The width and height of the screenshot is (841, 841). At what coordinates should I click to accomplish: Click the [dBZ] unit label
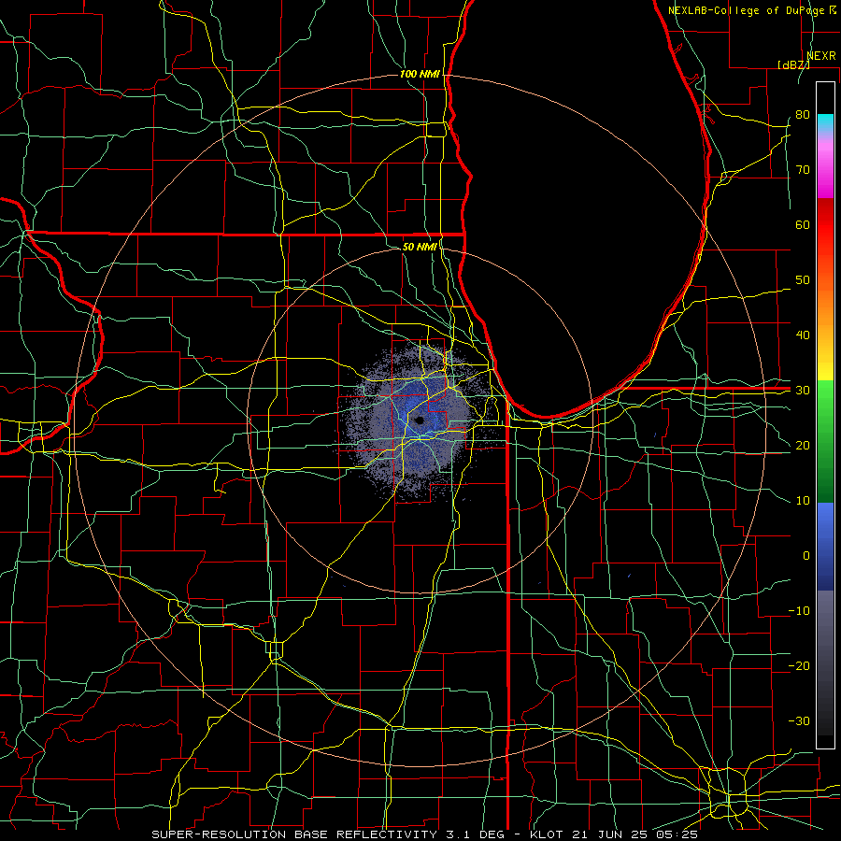[793, 64]
